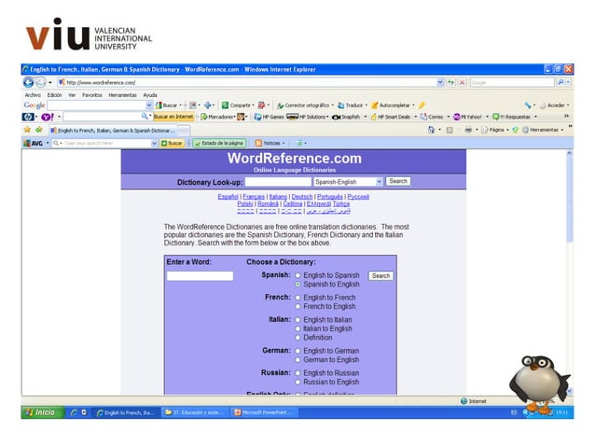Click the Inicio Start button on taskbar
This screenshot has height=446, width=595.
(x=43, y=412)
